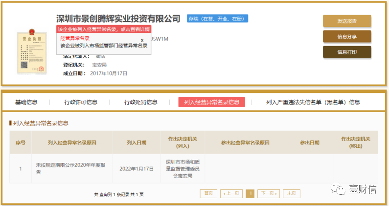The width and height of the screenshot is (389, 206).
Task: Click the 作出决定机关(移出) column header
Action: point(356,142)
